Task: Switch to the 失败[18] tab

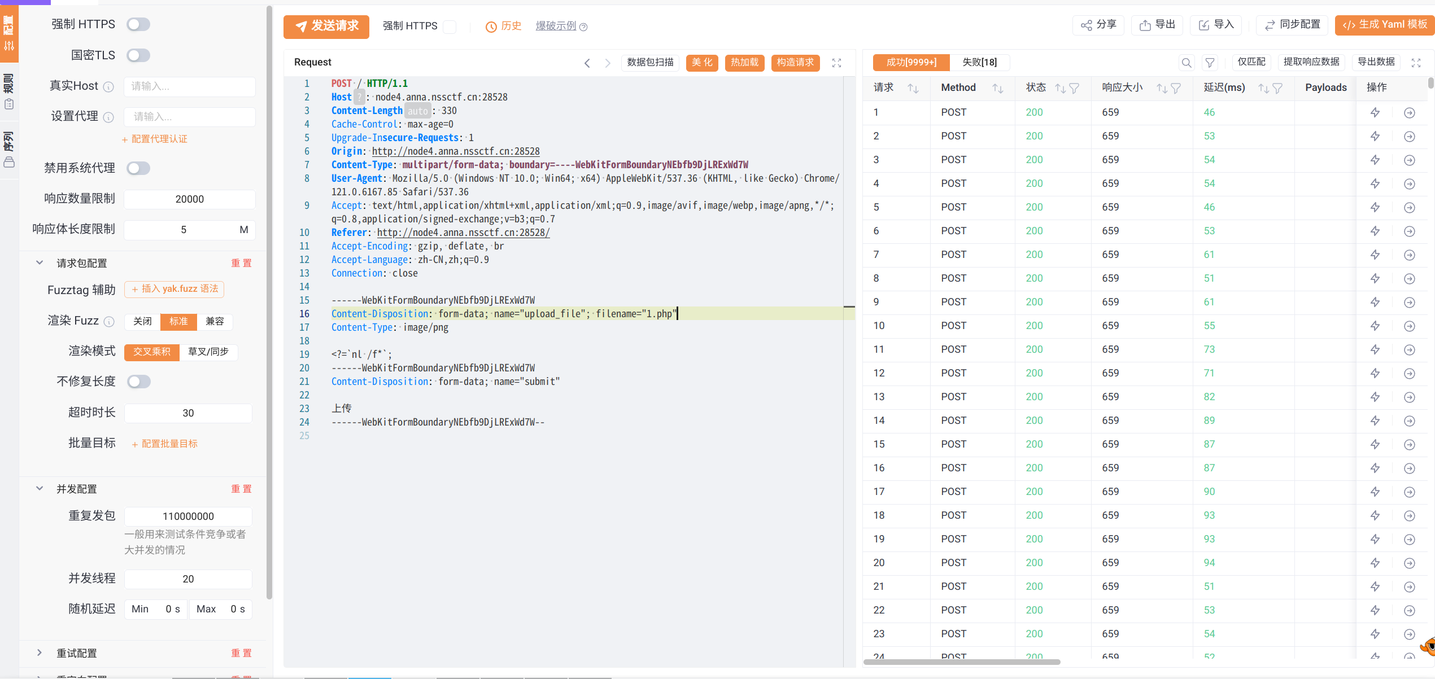Action: (979, 63)
